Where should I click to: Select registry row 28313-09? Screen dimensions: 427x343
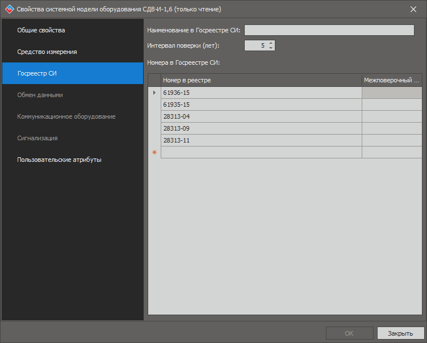pyautogui.click(x=261, y=128)
